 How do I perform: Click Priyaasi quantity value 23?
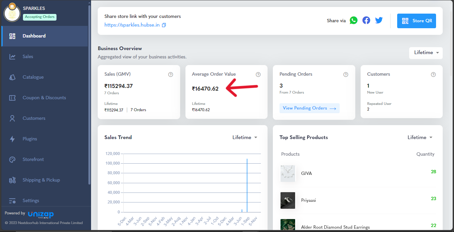(433, 199)
